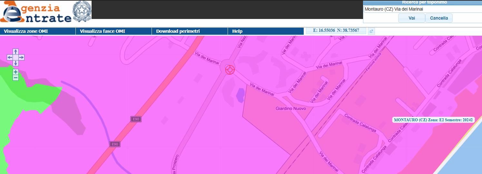Zoom out using the minus button

(x=15, y=78)
